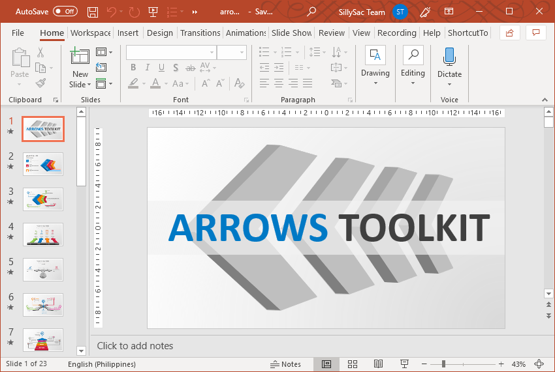Click English (Philippines) language button
Screen dimensions: 555x372
(102, 364)
